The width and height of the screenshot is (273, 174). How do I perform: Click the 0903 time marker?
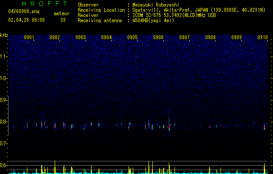[81, 37]
